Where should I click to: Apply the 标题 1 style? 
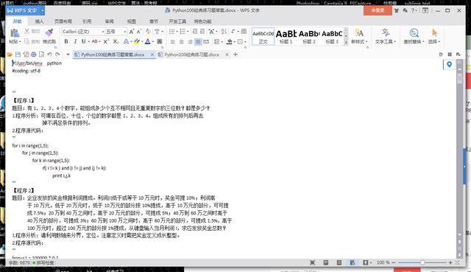point(286,37)
